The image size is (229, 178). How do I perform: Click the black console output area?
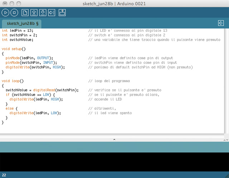114,162
